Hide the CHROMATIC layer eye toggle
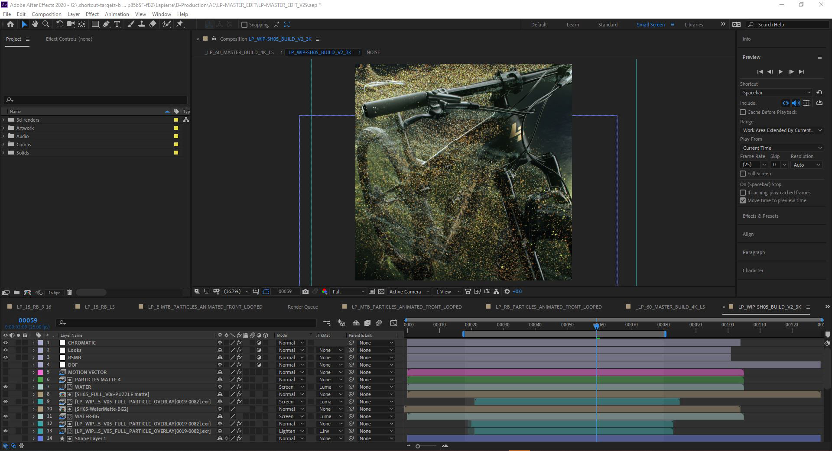Screen dimensions: 832x451 6,343
